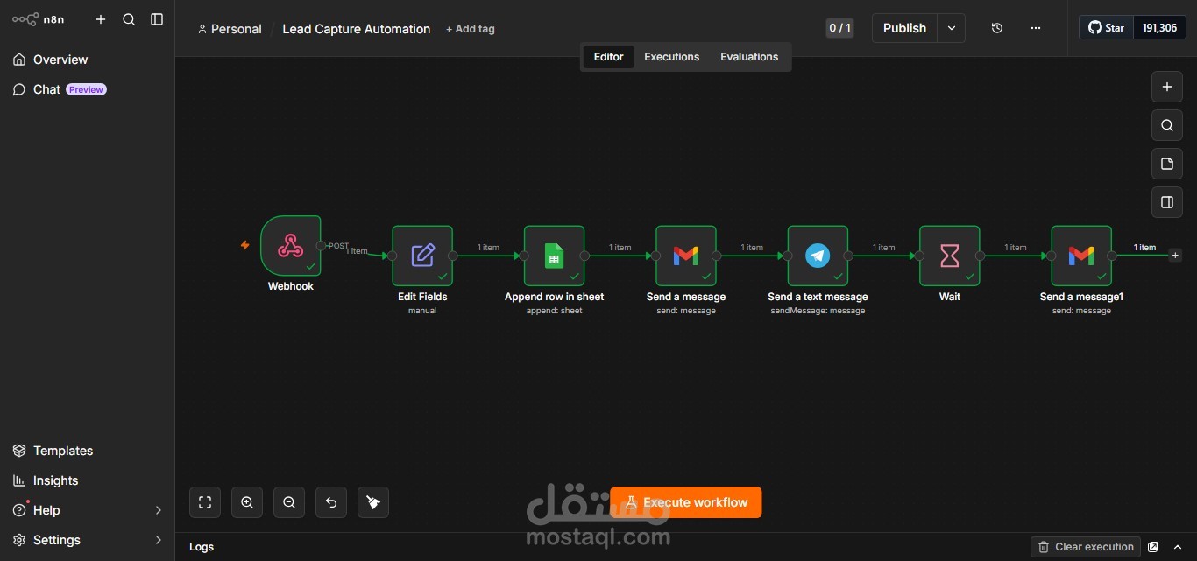Publish the workflow
This screenshot has width=1197, height=561.
tap(904, 28)
